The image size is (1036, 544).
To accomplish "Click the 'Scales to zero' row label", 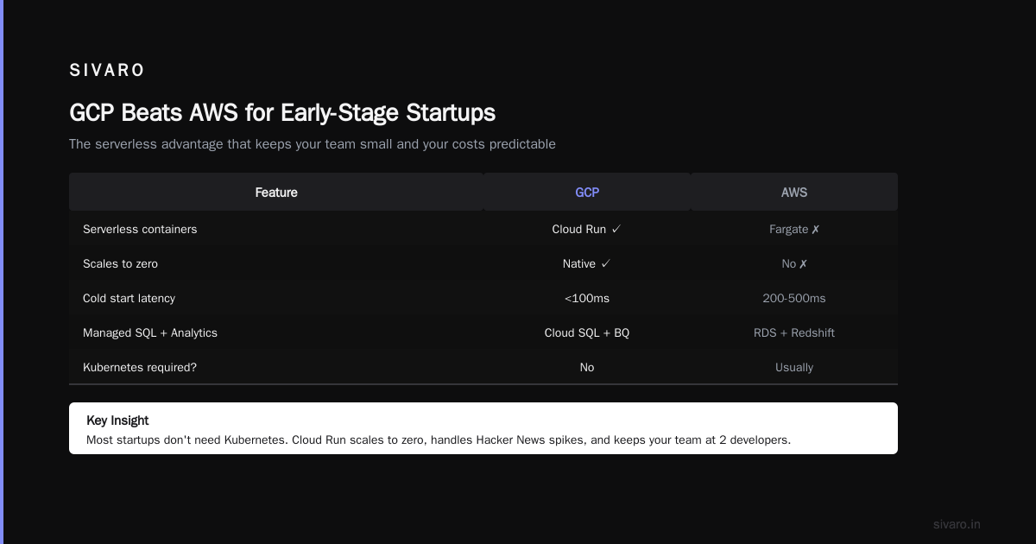I will point(120,263).
